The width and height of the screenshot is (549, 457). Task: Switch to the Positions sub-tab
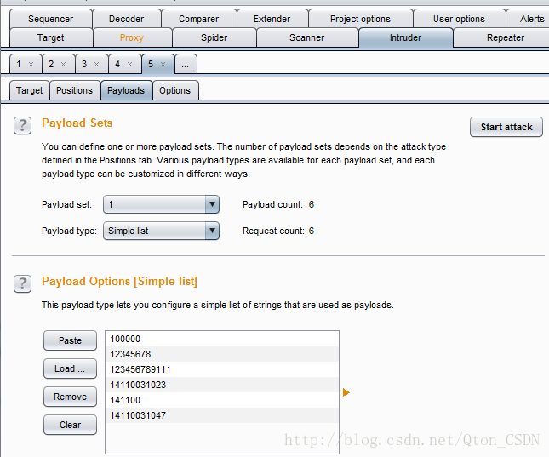[x=75, y=90]
